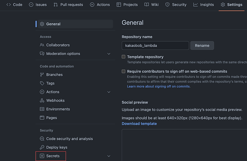Open the Insights tab
Image resolution: width=247 pixels, height=161 pixels.
point(204,5)
